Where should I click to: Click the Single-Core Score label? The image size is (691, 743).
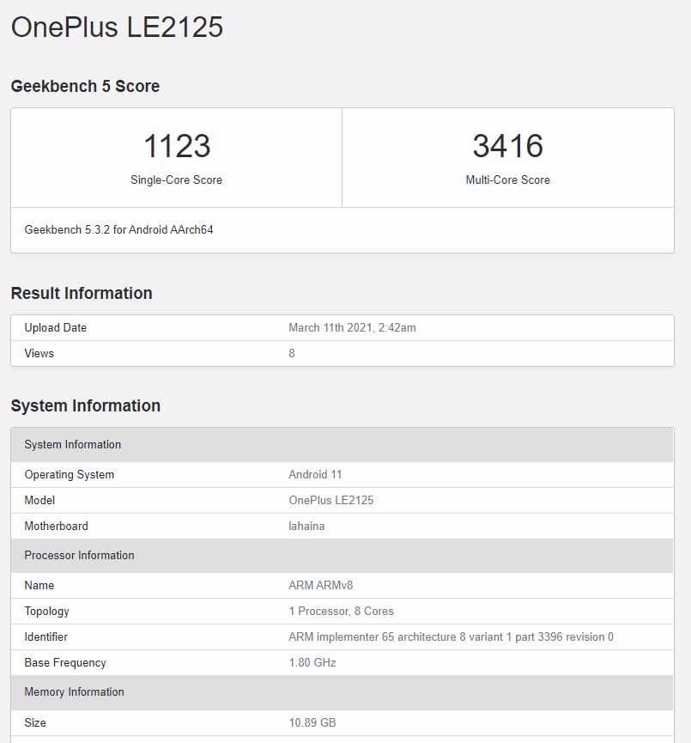[176, 180]
